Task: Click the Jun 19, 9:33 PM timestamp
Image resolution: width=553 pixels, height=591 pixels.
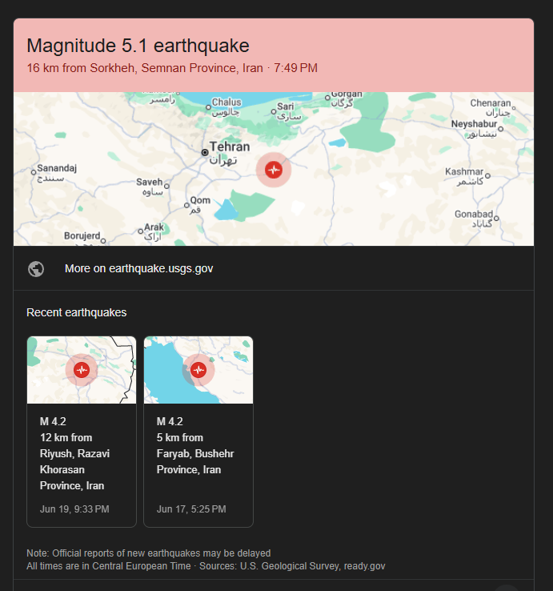Action: pos(74,509)
